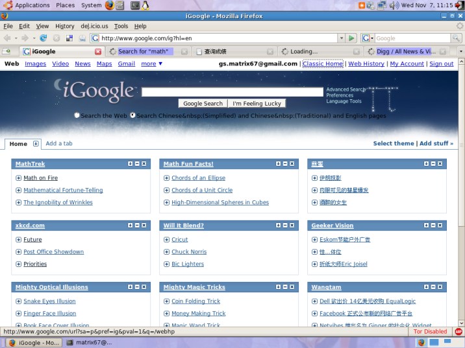Screen dimensions: 465x348
Task: Click the forward navigation arrow
Action: 25,38
